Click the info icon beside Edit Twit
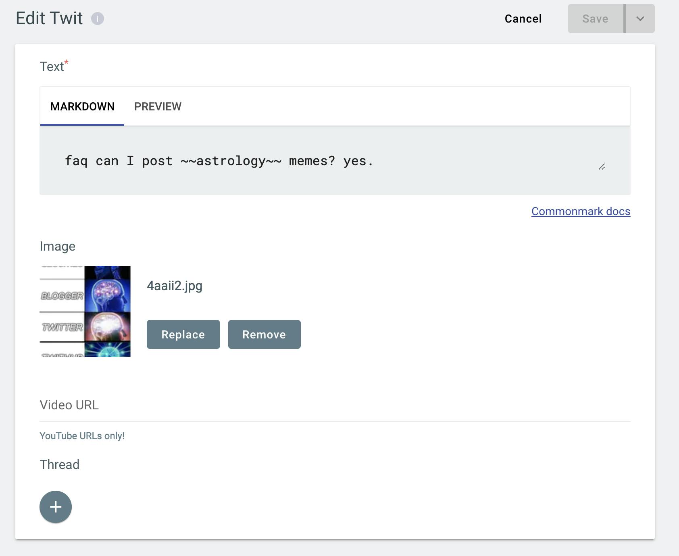 [97, 19]
